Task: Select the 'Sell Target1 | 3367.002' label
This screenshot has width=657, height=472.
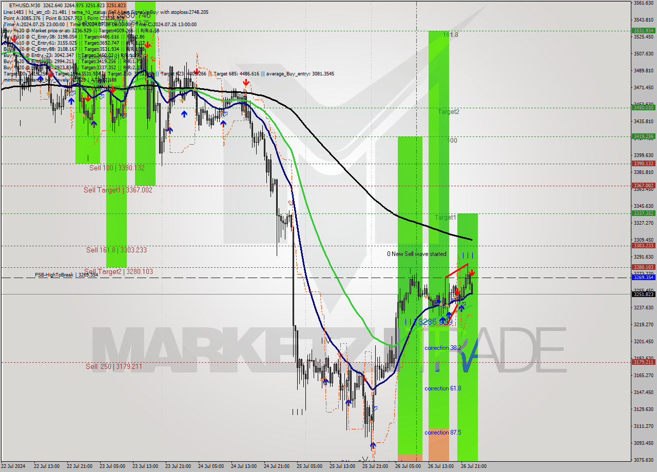Action: click(118, 190)
